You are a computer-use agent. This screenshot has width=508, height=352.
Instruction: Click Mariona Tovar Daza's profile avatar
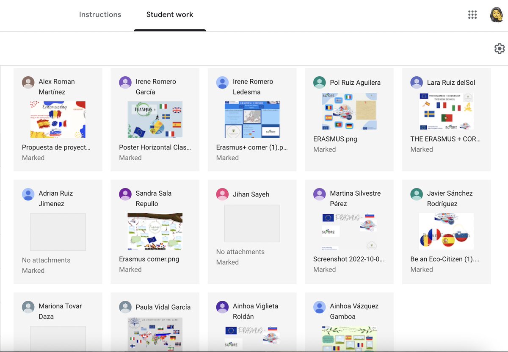point(28,307)
